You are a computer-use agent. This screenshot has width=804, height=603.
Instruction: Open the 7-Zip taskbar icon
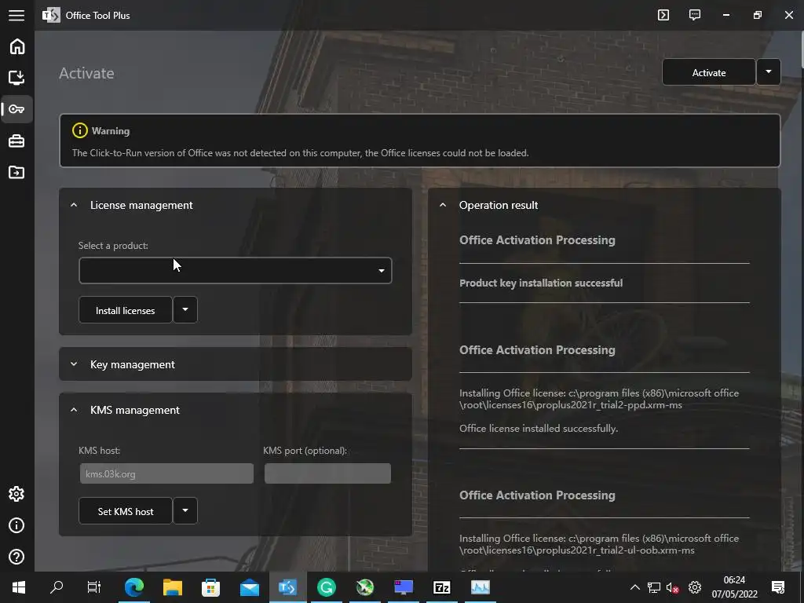click(x=442, y=587)
